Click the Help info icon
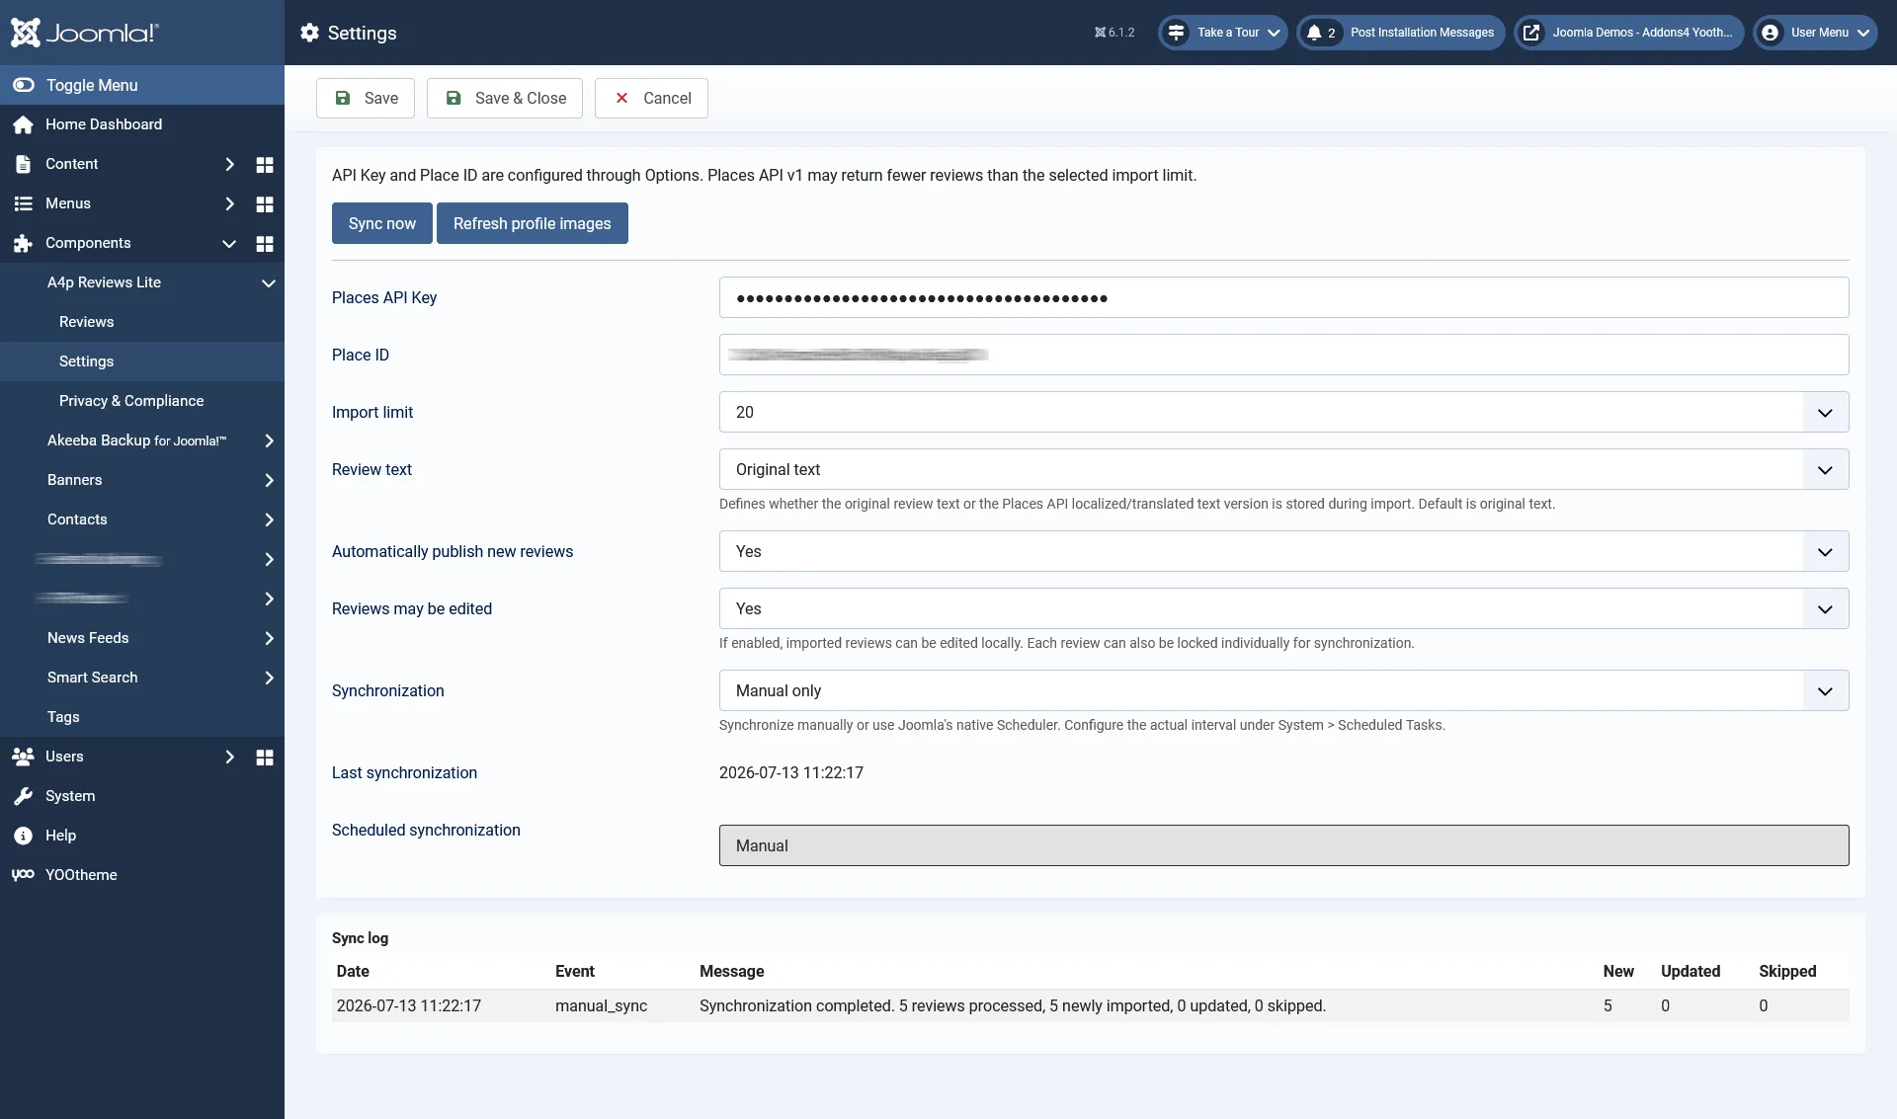 click(x=23, y=836)
